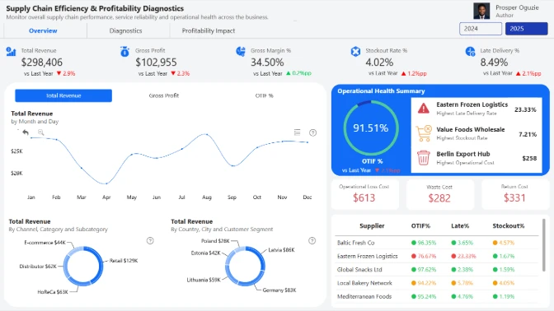
Task: Click the $298,406 Total Revenue value
Action: (x=42, y=63)
